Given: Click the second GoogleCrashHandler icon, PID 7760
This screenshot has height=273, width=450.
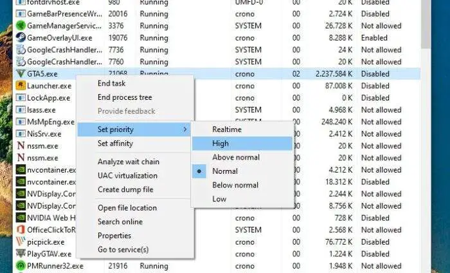Looking at the screenshot, I should click(x=21, y=62).
